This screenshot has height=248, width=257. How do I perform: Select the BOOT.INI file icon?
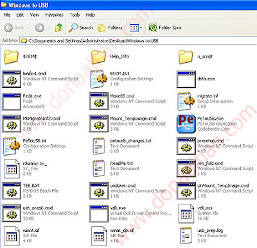(99, 79)
